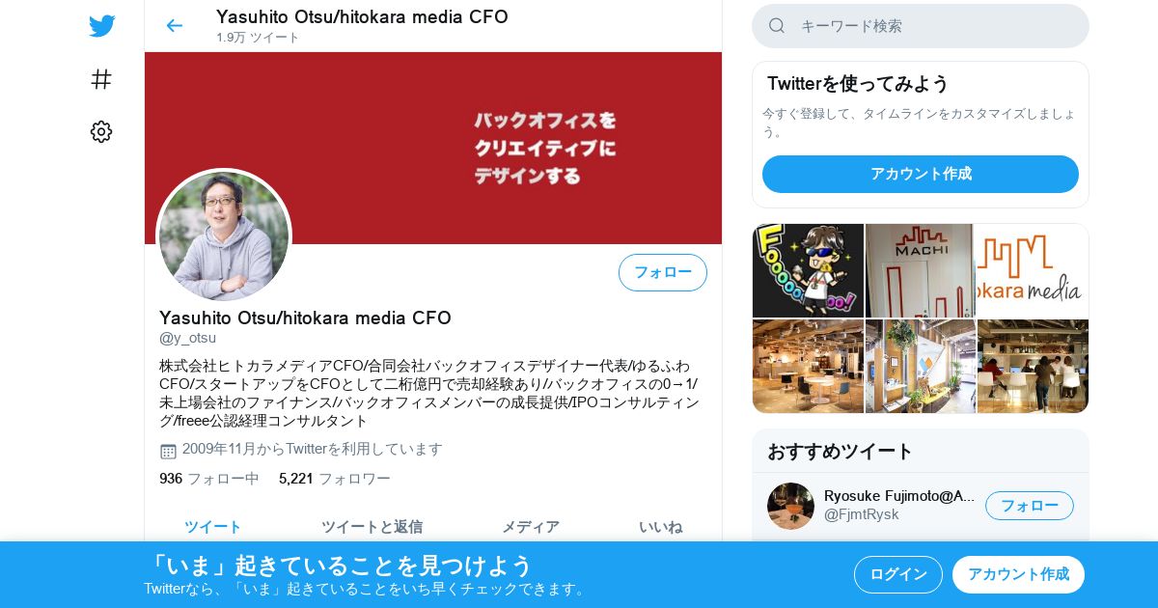1158x608 pixels.
Task: Open the いいね tab
Action: 661,527
